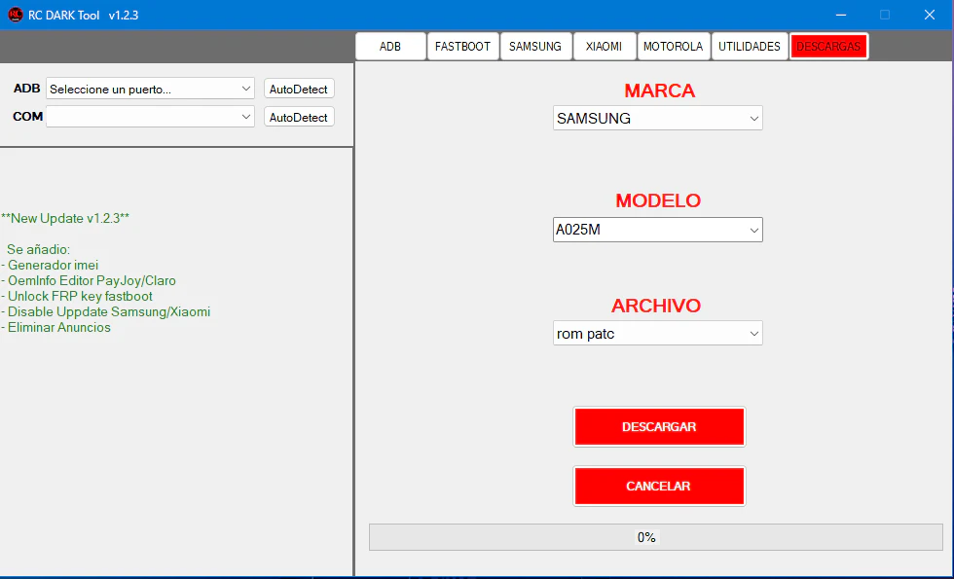Click the red CANCELAR button
The image size is (954, 579).
(659, 486)
